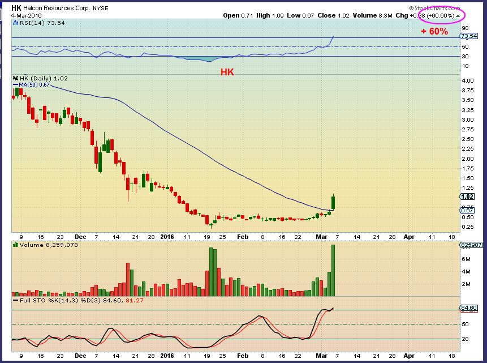Click the 1.50 price axis label
Screen dimensions: 487x363
(x=468, y=178)
